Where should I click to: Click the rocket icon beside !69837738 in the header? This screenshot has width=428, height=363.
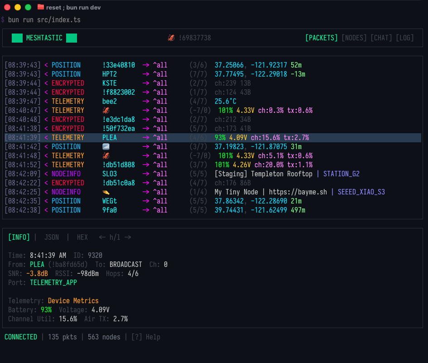click(171, 38)
